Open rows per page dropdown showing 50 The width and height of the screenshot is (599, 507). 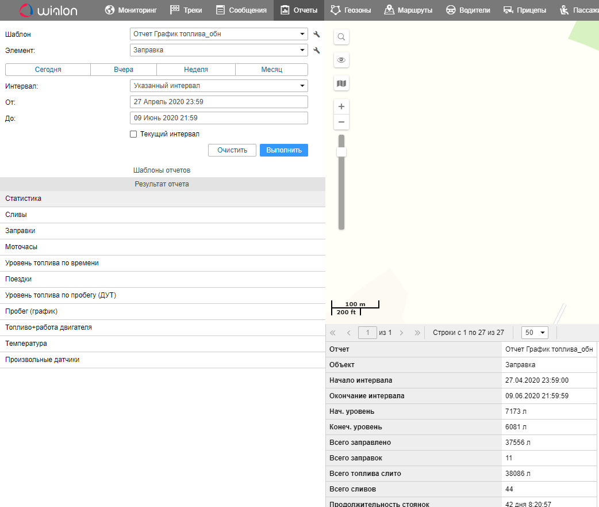535,333
